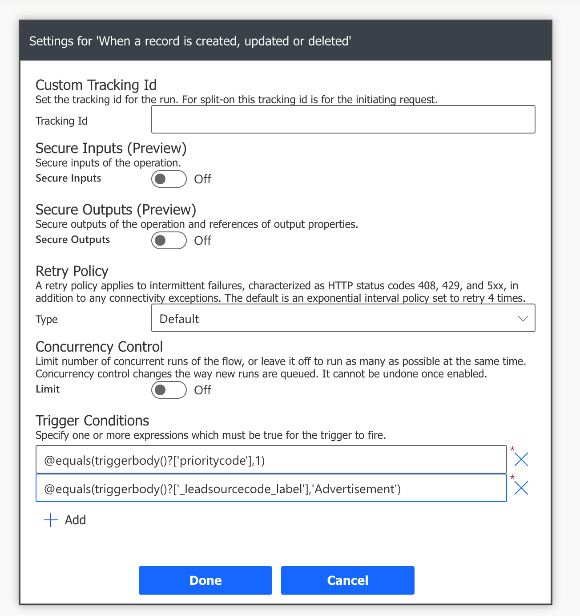The width and height of the screenshot is (580, 616).
Task: Click the blue X next to the leadsourcecode expression
Action: pyautogui.click(x=521, y=488)
